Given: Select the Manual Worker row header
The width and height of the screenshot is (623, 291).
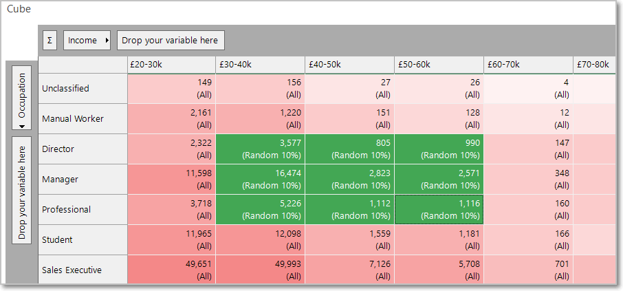Looking at the screenshot, I should pyautogui.click(x=83, y=119).
